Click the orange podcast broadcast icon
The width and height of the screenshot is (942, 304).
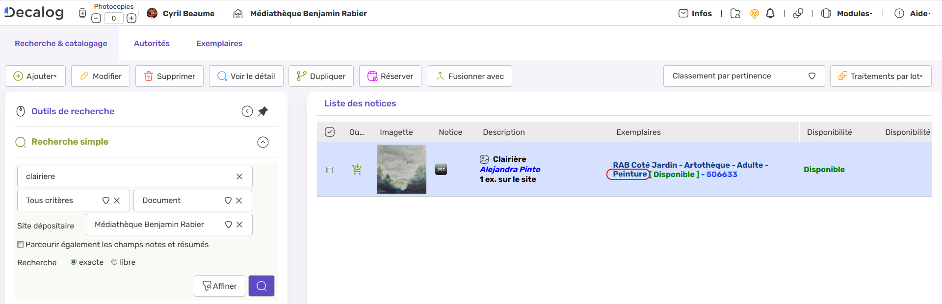pos(755,14)
